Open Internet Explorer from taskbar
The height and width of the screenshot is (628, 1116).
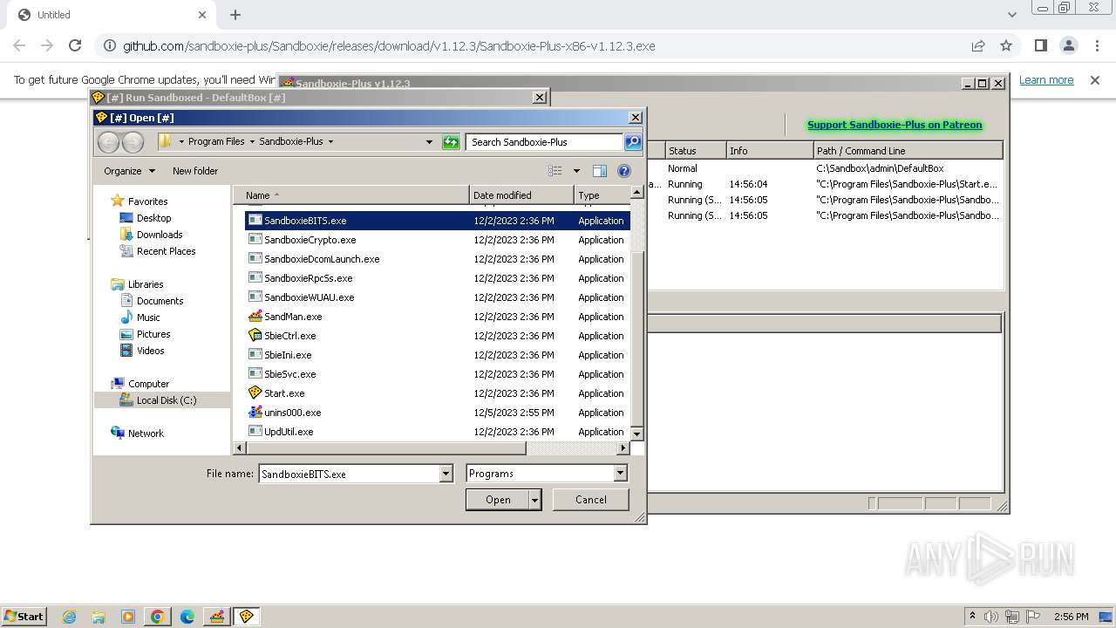(x=70, y=617)
